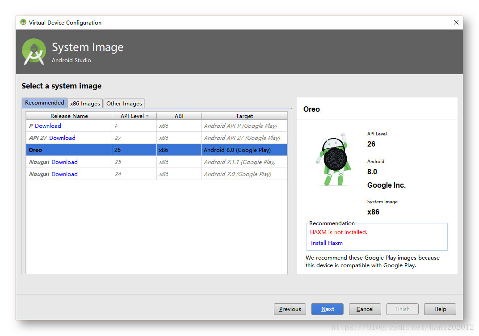The height and width of the screenshot is (336, 479).
Task: Select the 'Android API 27 (Google Play)' cell
Action: point(244,138)
